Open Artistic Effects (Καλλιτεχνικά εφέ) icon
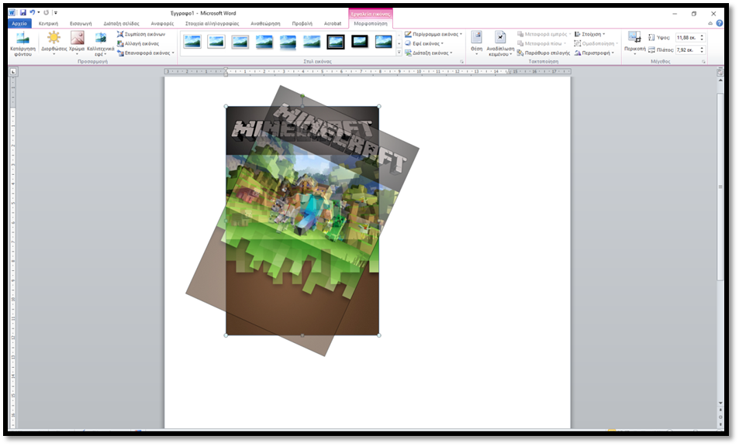The width and height of the screenshot is (739, 446). pos(100,44)
